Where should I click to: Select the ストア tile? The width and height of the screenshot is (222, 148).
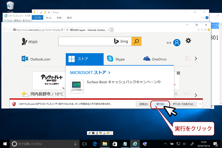(85, 59)
